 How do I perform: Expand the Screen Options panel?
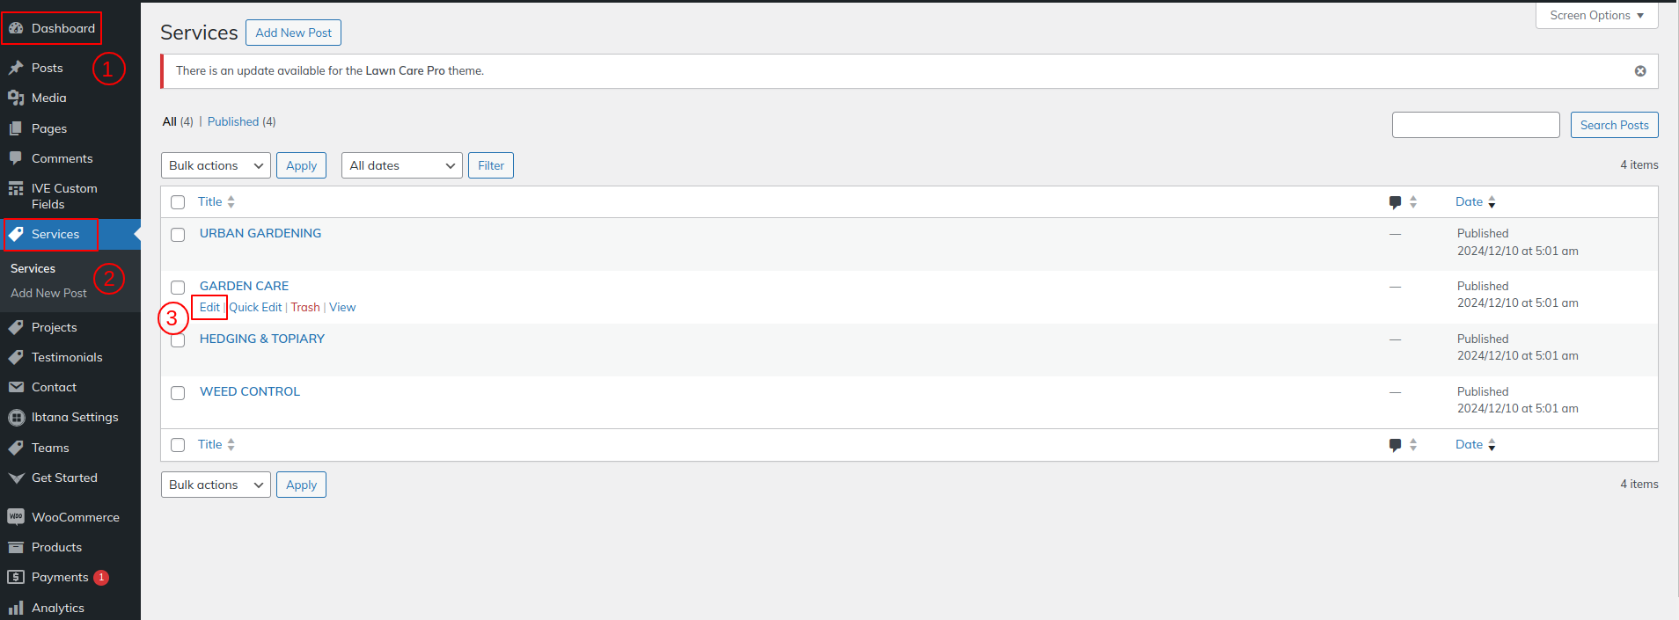click(1596, 16)
